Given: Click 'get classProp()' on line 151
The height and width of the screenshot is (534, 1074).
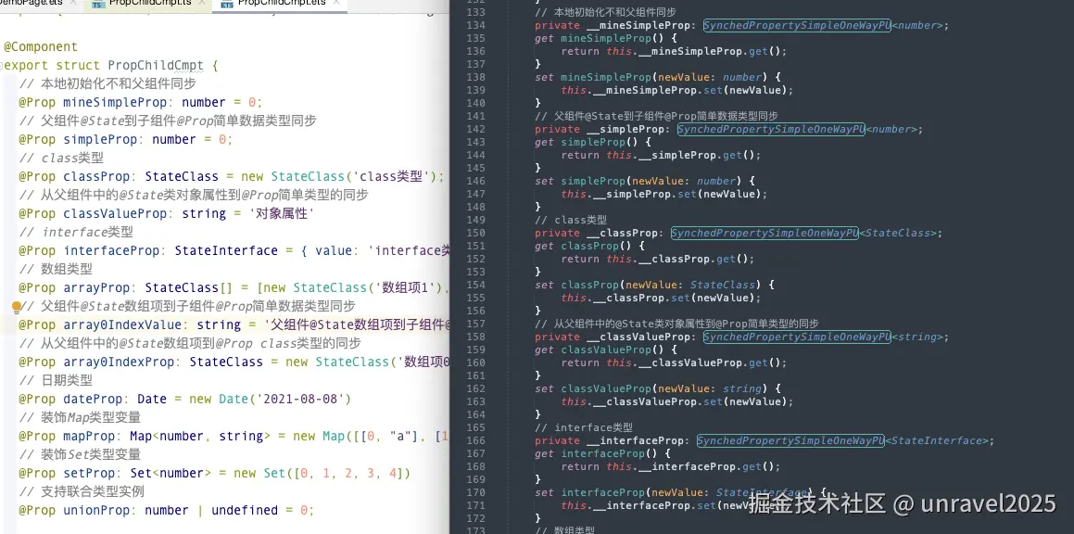Looking at the screenshot, I should [x=589, y=246].
